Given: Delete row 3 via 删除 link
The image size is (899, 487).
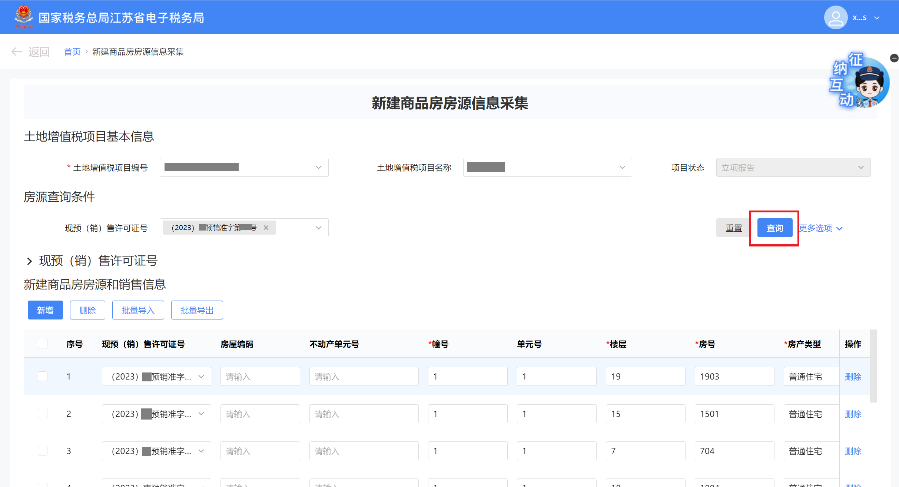Looking at the screenshot, I should click(853, 451).
